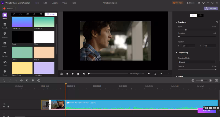Image resolution: width=220 pixels, height=117 pixels.
Task: Toggle visibility of track 02
Action: pyautogui.click(x=4, y=107)
